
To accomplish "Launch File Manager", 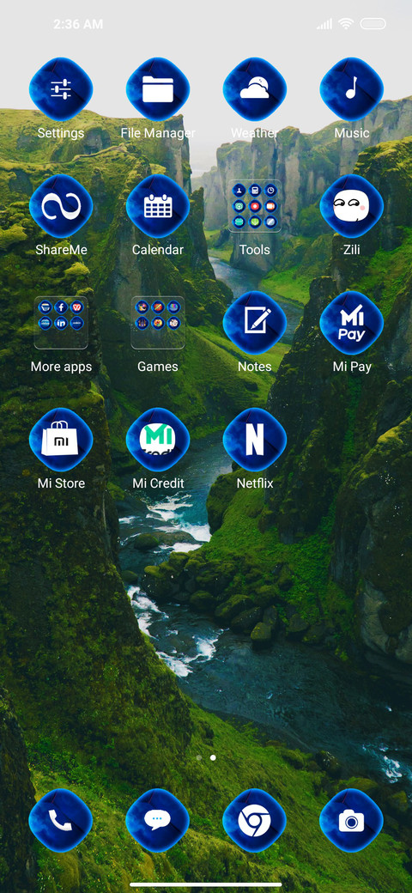I will pos(158,89).
